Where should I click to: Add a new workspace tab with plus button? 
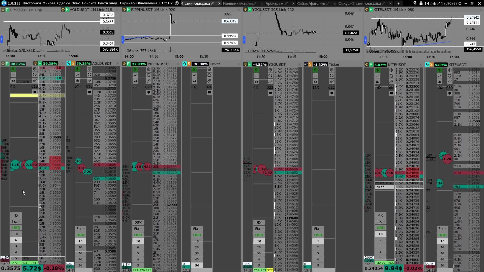(x=398, y=4)
